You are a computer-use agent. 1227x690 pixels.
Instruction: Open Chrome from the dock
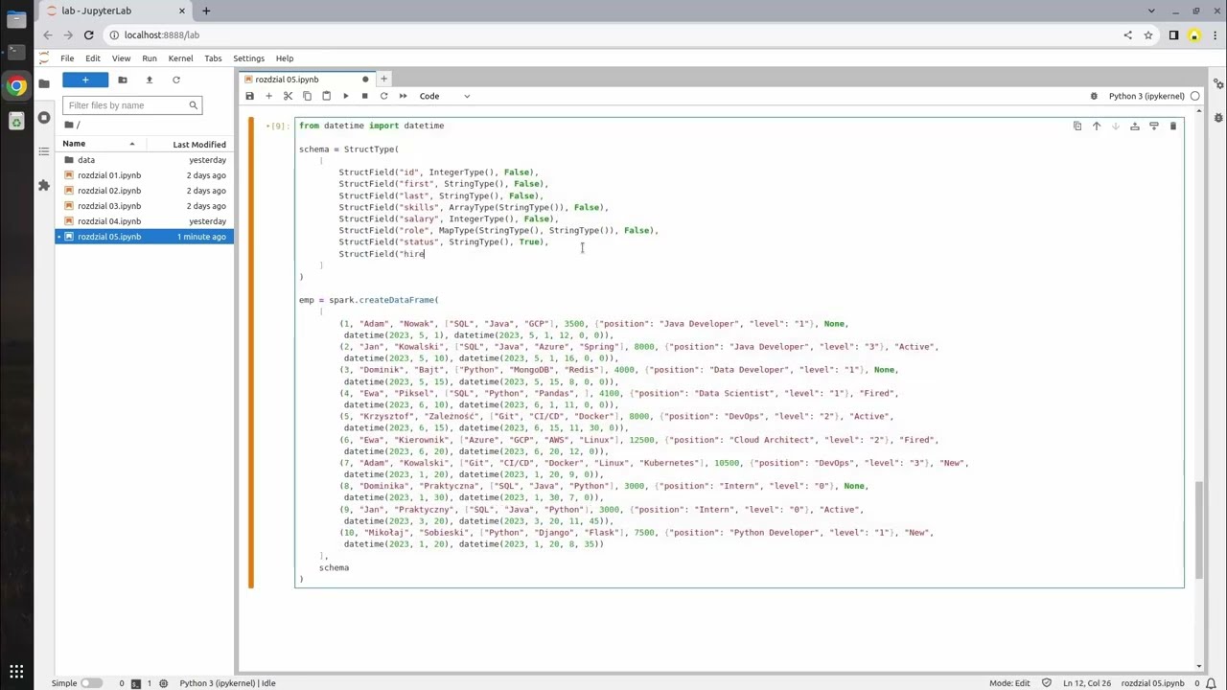click(16, 86)
